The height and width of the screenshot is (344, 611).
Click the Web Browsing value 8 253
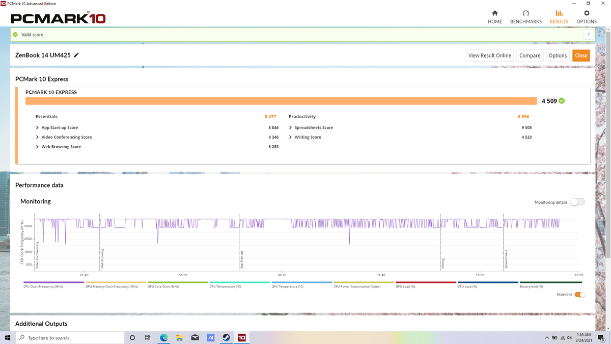point(273,147)
